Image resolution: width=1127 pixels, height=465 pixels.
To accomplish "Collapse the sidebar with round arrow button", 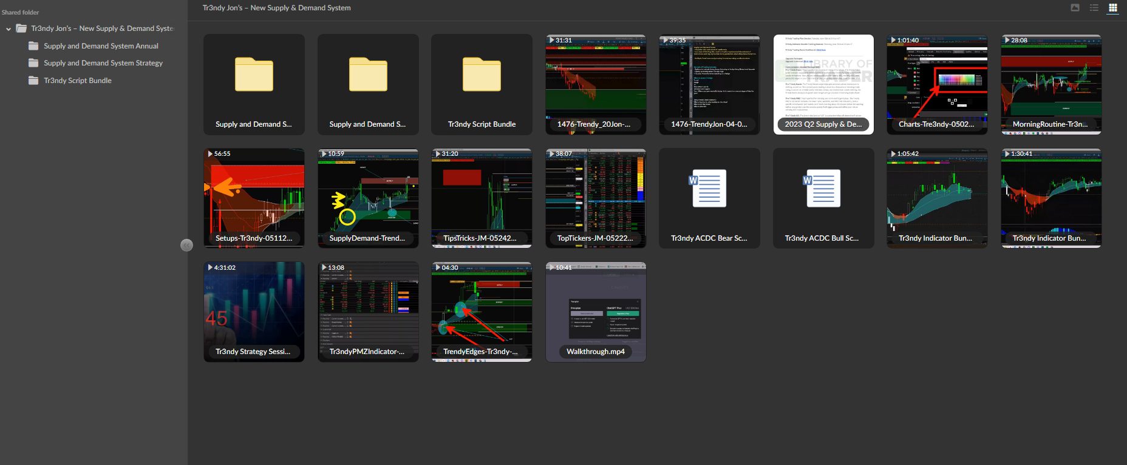I will coord(186,245).
